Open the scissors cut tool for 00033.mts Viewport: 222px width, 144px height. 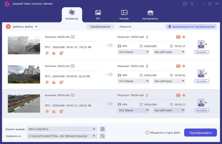pyautogui.click(x=54, y=82)
